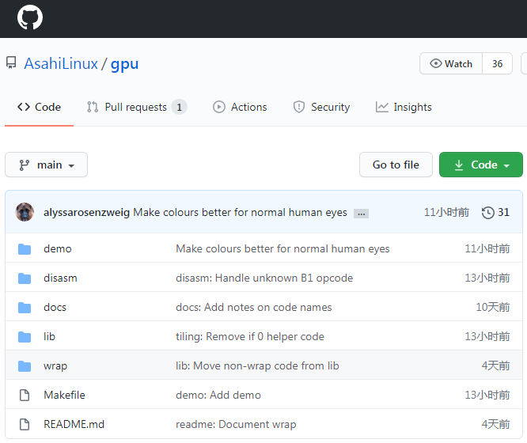This screenshot has width=527, height=443.
Task: Open the Makefile file
Action: [x=64, y=395]
